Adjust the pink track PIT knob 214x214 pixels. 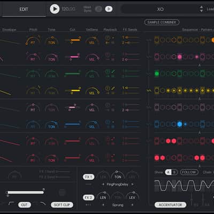pyautogui.click(x=33, y=57)
